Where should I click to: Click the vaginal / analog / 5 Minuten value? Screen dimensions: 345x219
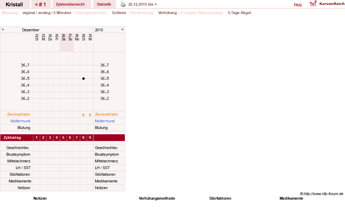click(x=47, y=13)
